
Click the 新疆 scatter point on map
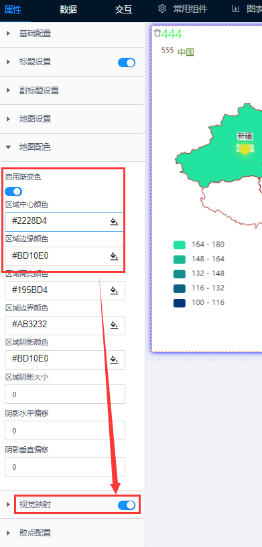tap(245, 149)
